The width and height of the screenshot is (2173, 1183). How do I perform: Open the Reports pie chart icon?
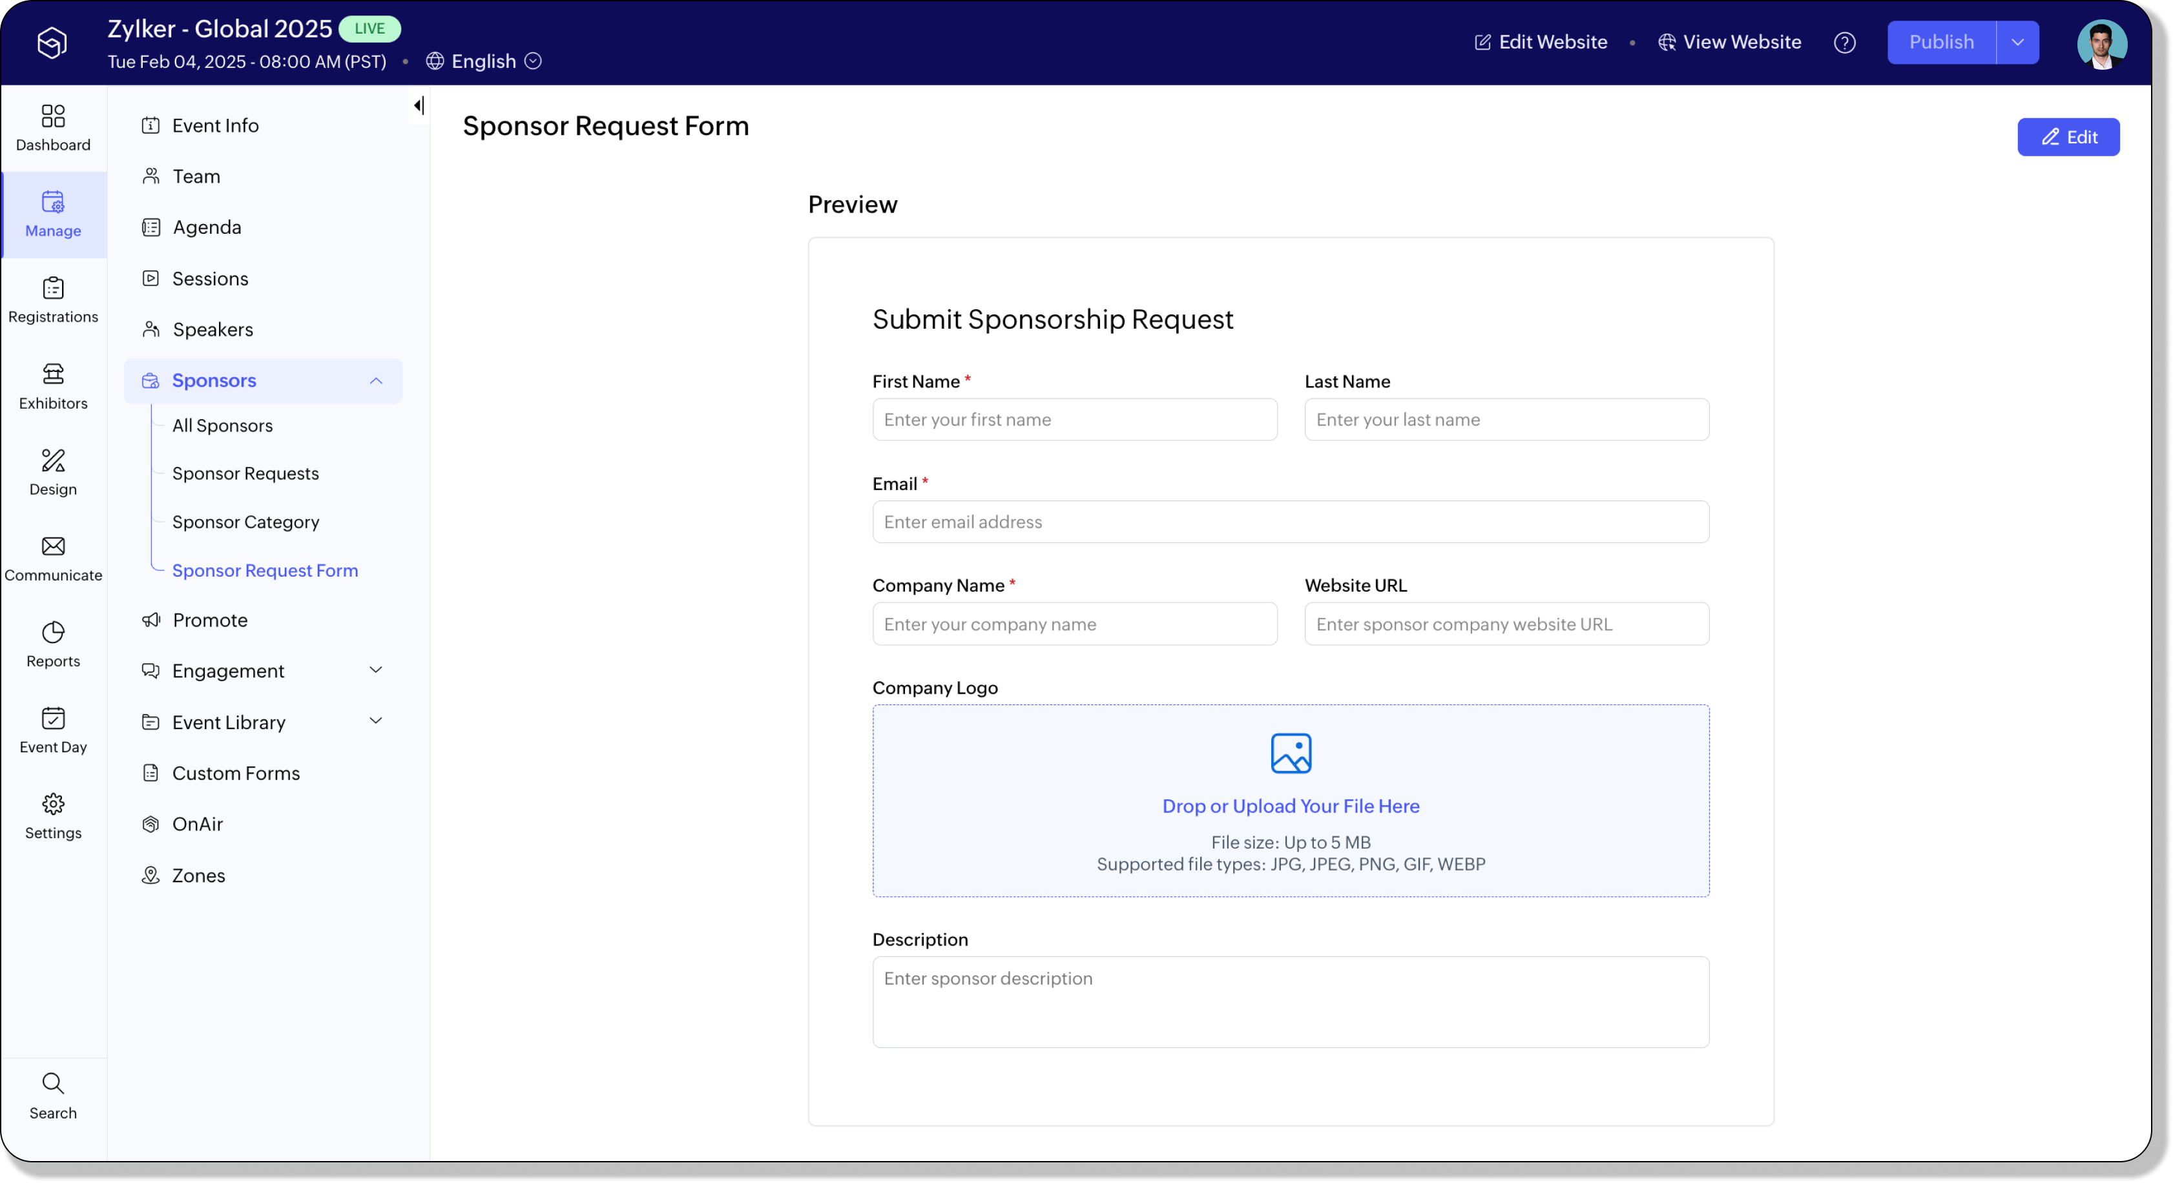click(53, 632)
